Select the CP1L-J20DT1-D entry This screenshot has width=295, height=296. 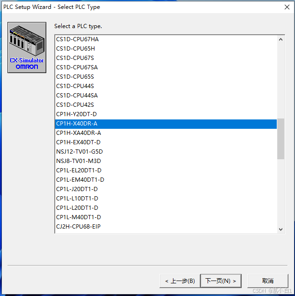[x=166, y=189]
